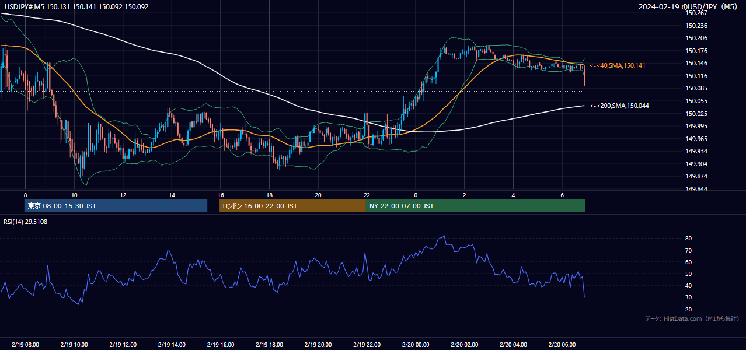
Task: Click RSI scale value 60
Action: [689, 262]
